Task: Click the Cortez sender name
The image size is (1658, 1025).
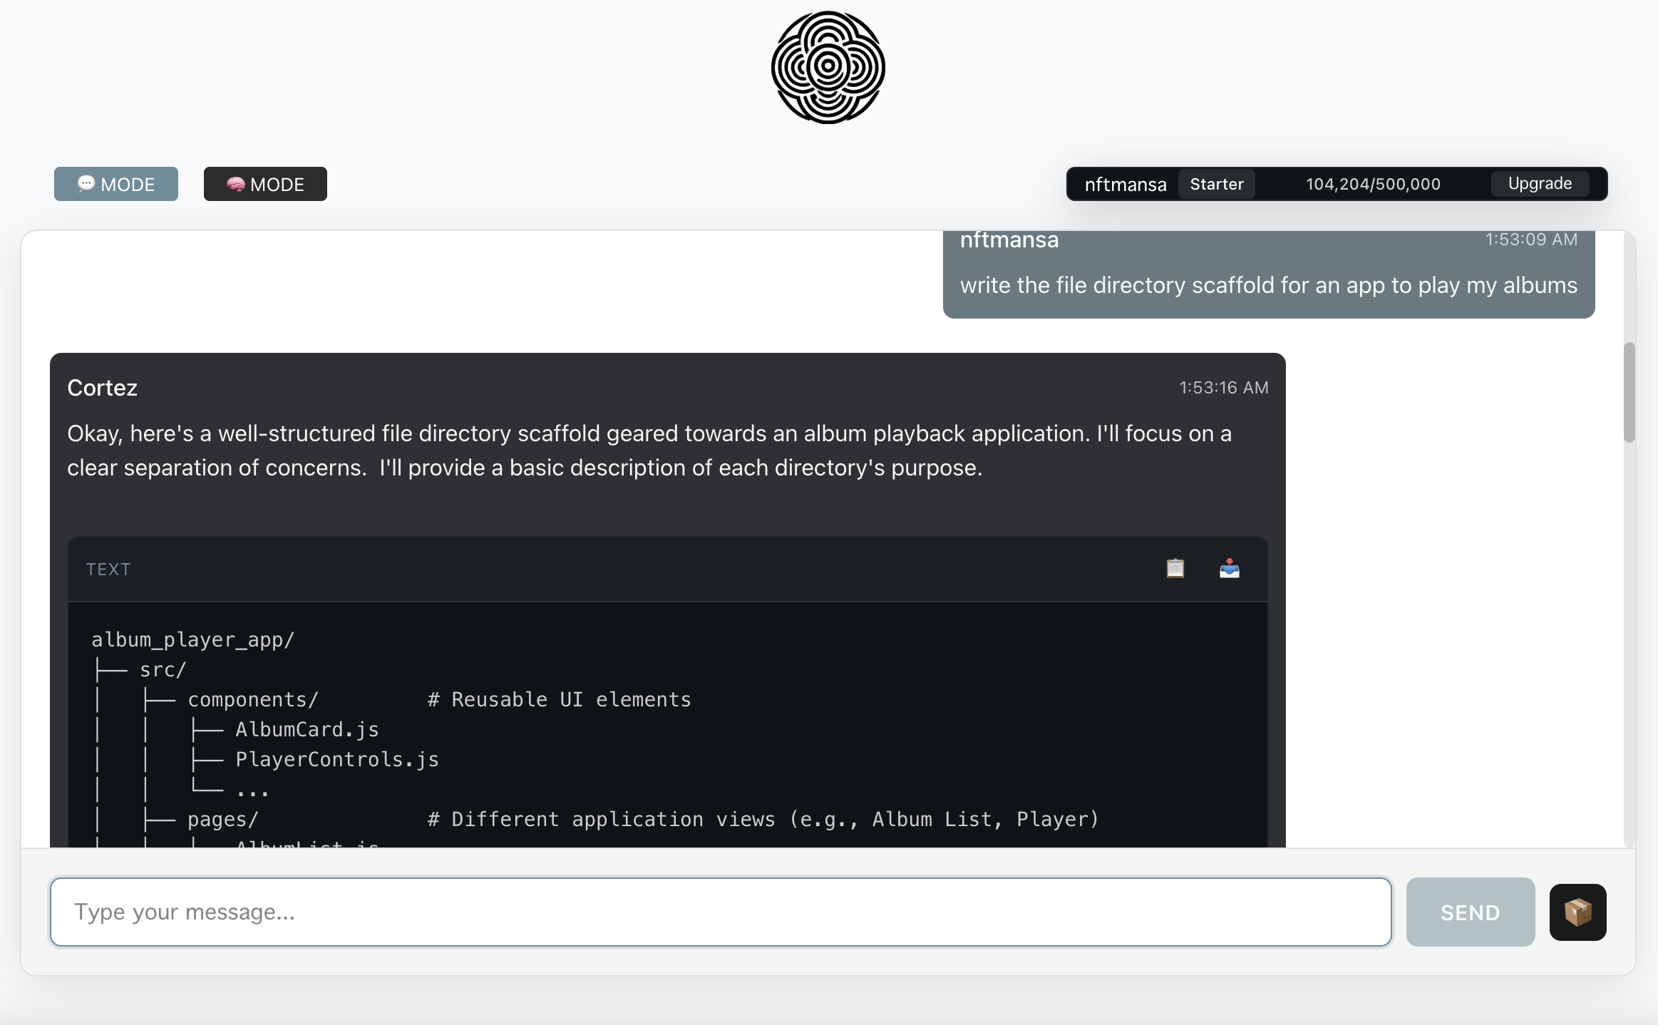Action: [x=102, y=388]
